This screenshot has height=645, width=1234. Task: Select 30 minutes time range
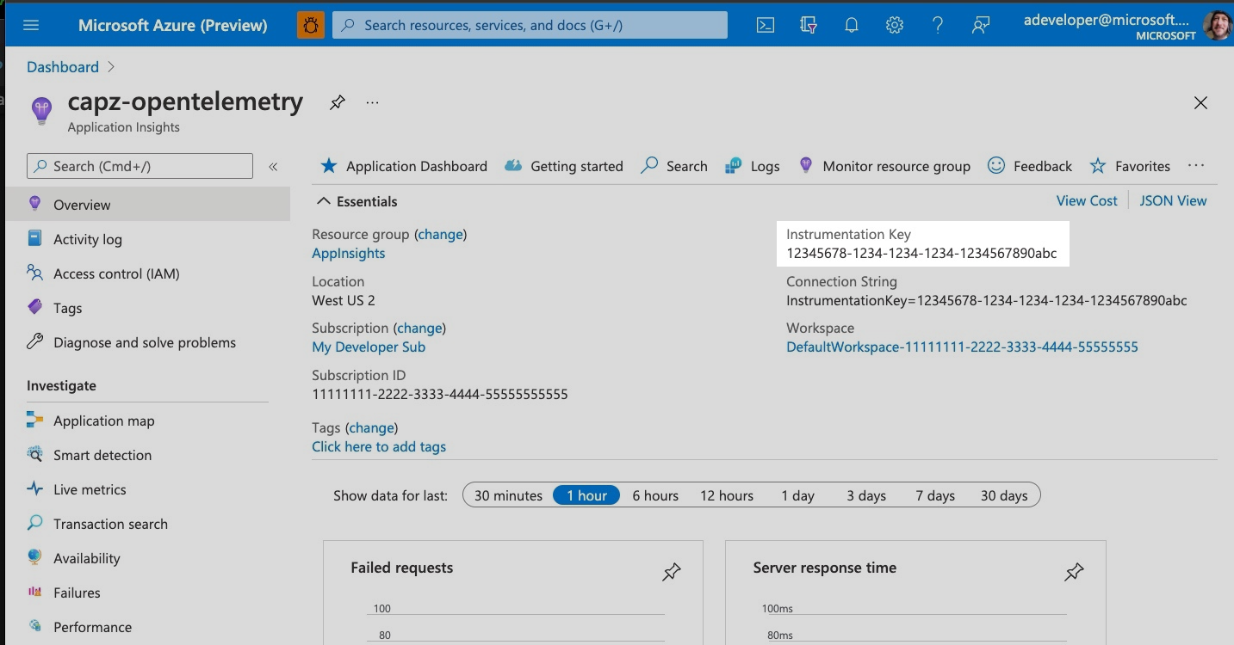point(508,495)
